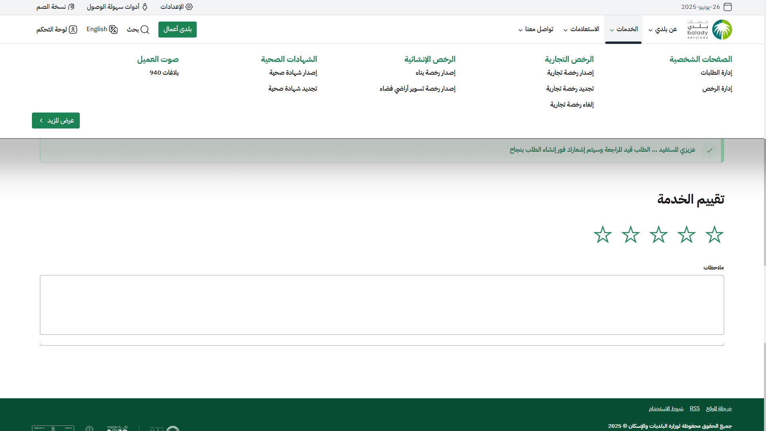Image resolution: width=766 pixels, height=431 pixels.
Task: Click the search magnifier icon
Action: click(x=145, y=30)
